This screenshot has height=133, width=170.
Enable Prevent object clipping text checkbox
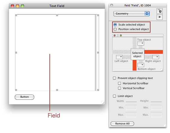pos(114,78)
